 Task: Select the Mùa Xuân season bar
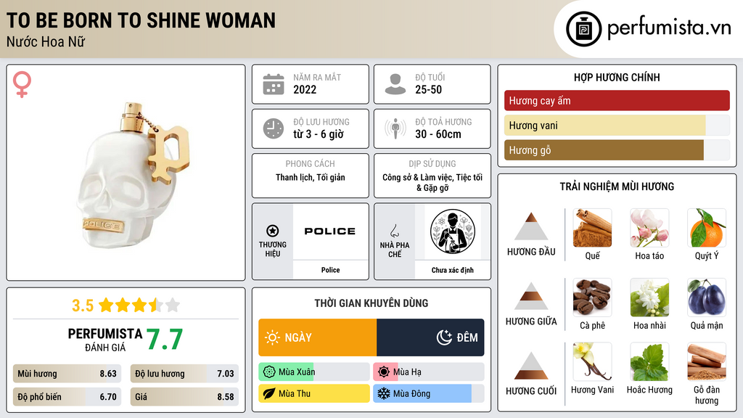tap(313, 372)
